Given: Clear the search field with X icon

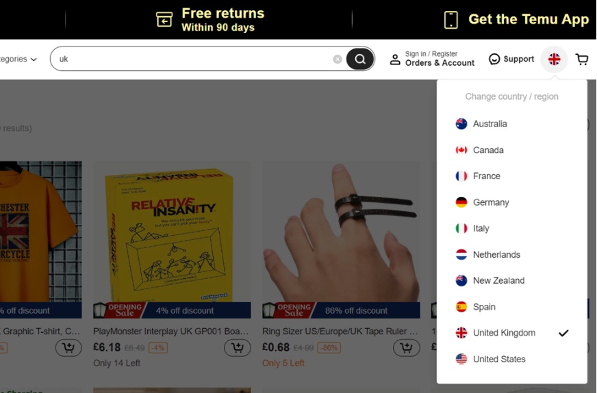Looking at the screenshot, I should pos(338,59).
